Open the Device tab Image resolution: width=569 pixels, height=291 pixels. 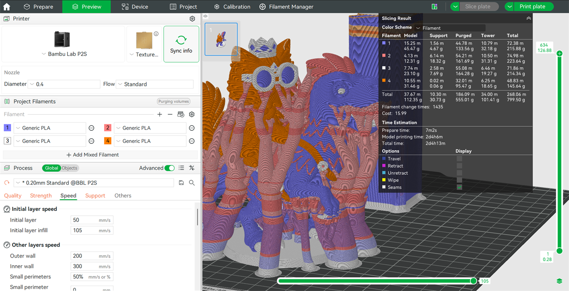(136, 7)
